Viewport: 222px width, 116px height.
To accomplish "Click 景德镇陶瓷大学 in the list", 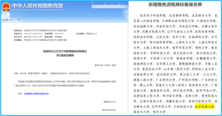I will click(190, 64).
